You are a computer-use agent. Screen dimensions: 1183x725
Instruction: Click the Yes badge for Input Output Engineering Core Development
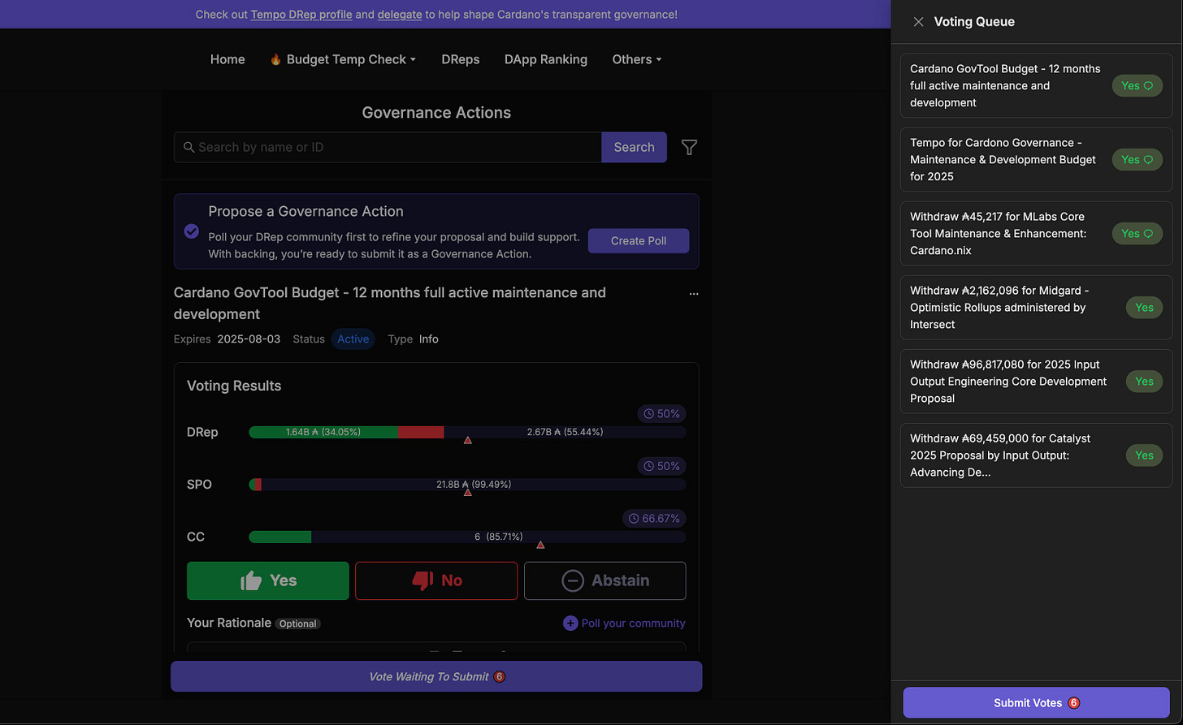[1144, 381]
